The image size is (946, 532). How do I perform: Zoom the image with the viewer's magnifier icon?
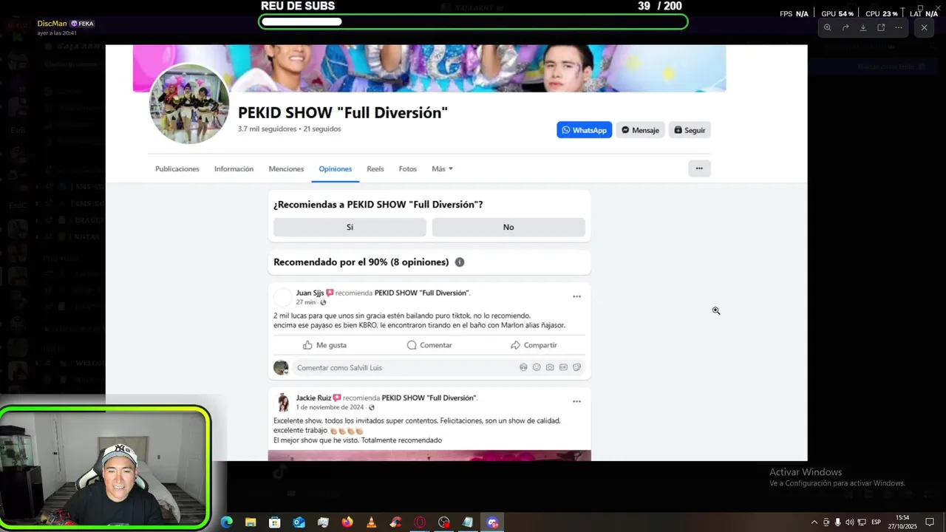click(x=827, y=27)
